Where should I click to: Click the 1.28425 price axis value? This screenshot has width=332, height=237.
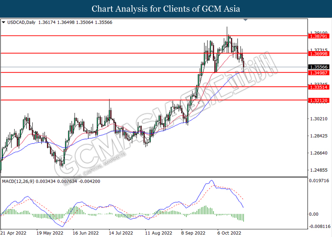[319, 136]
